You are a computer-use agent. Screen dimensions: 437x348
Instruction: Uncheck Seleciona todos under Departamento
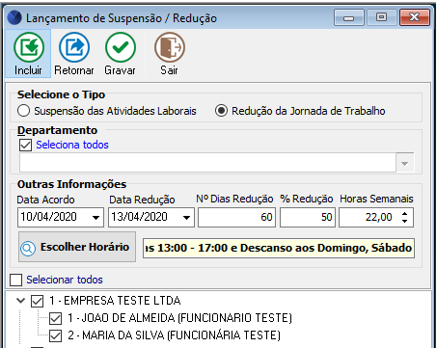pos(25,145)
